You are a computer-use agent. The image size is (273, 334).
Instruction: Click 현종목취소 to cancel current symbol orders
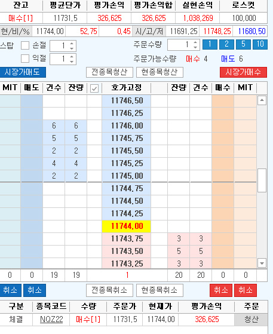coord(159,290)
